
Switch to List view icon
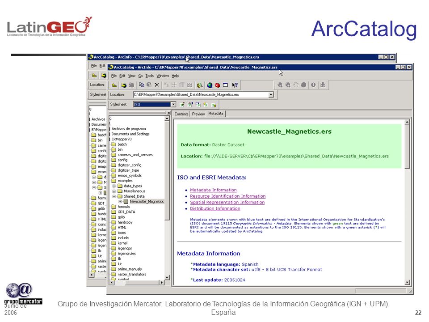174,85
